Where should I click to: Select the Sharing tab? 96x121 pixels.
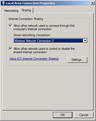tap(26, 10)
